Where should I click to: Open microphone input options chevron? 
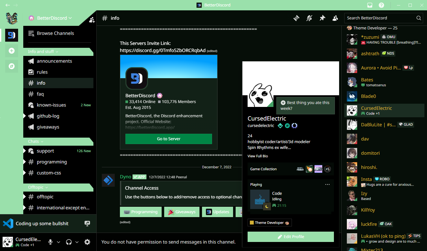pos(59,242)
